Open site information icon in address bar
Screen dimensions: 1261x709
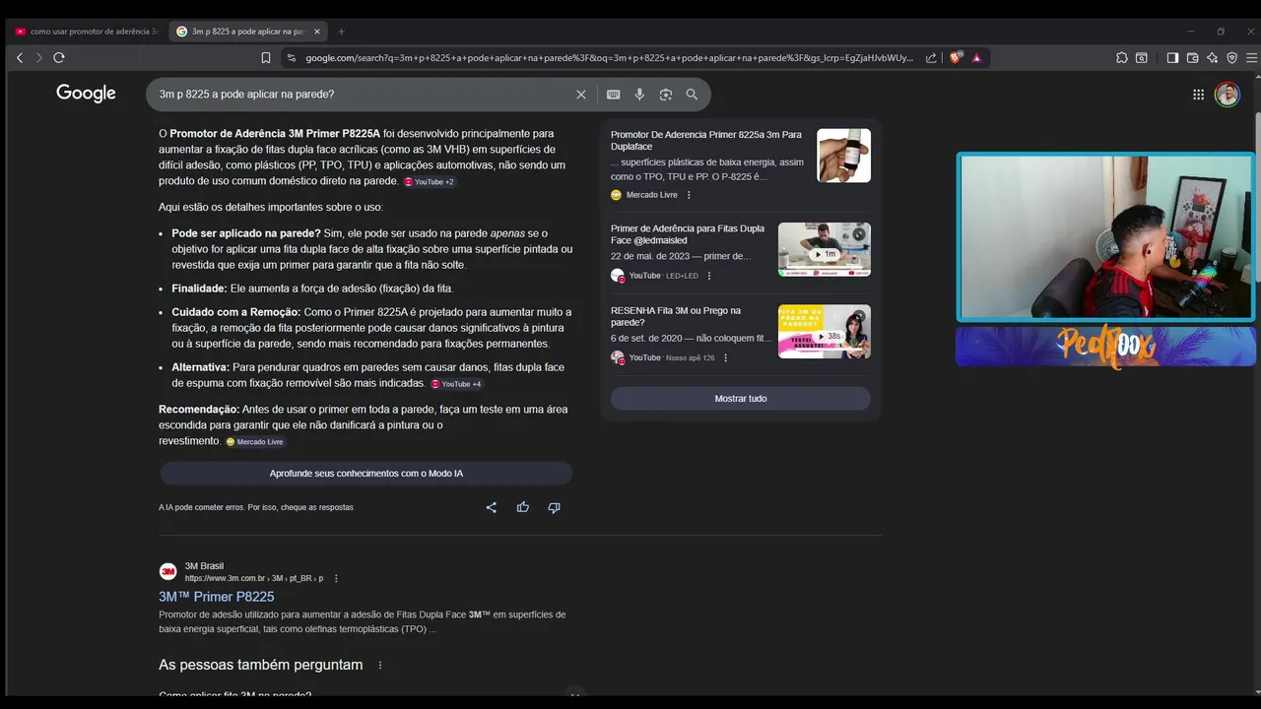291,58
